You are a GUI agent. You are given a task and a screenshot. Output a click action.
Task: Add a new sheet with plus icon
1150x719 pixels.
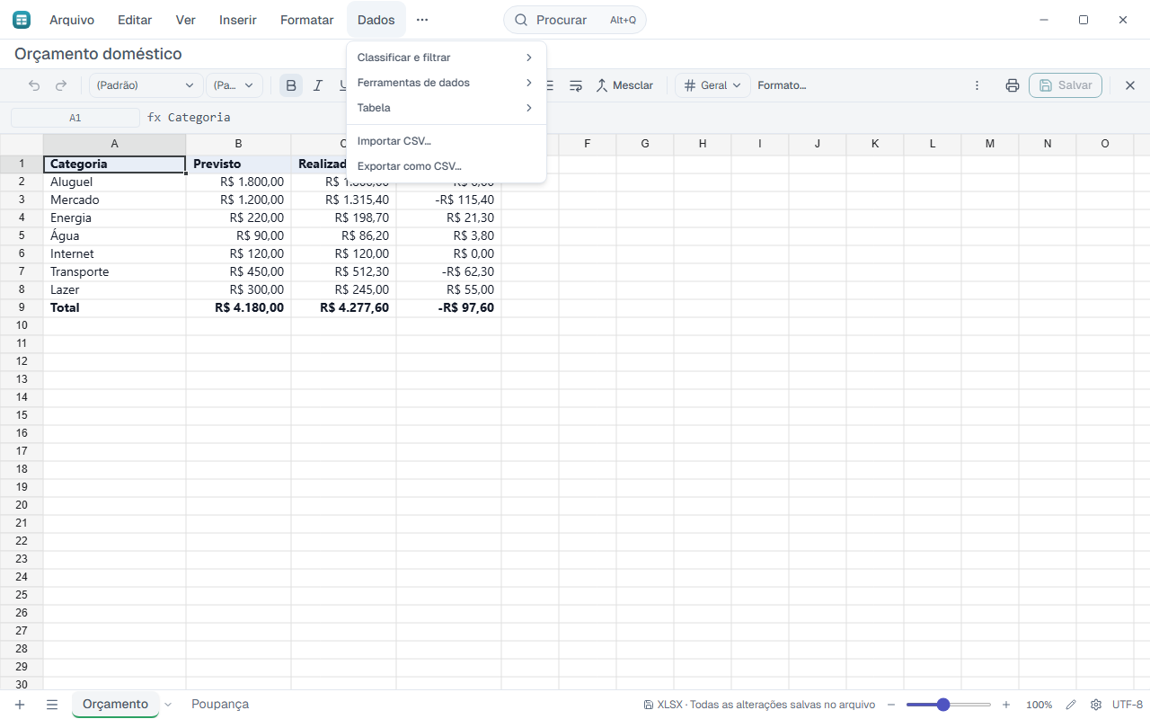coord(20,705)
